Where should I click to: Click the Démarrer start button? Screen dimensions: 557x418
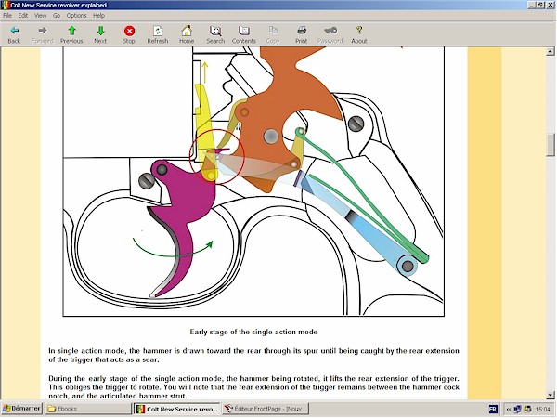[21, 409]
